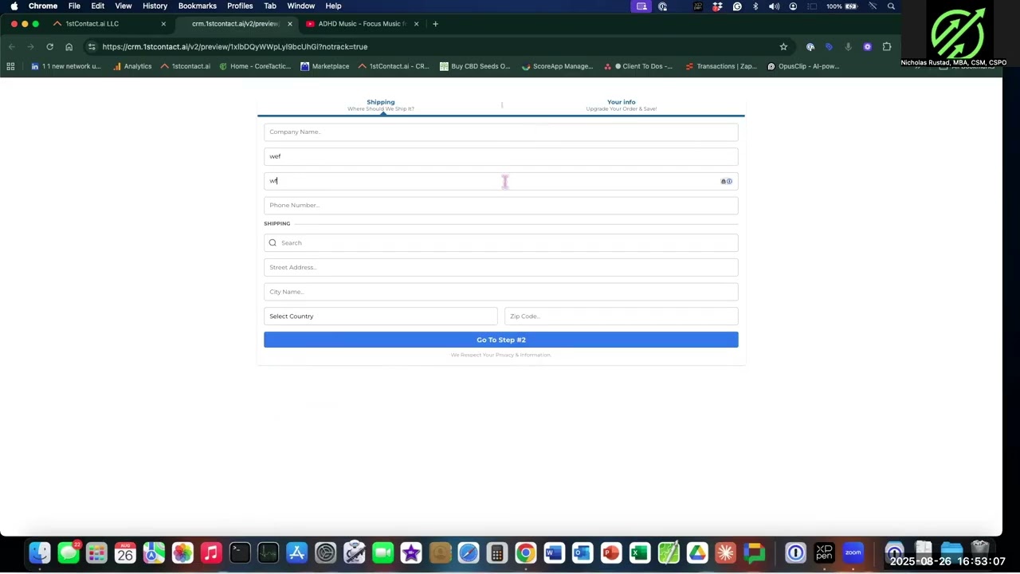Close the crm.1stcontact.ai preview tab
1020x574 pixels.
click(290, 24)
